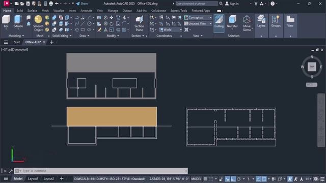
Task: Select the Move tool in Modify
Action: click(x=112, y=18)
